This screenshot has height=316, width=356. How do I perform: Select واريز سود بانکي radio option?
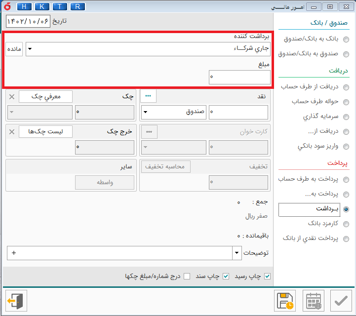point(346,147)
